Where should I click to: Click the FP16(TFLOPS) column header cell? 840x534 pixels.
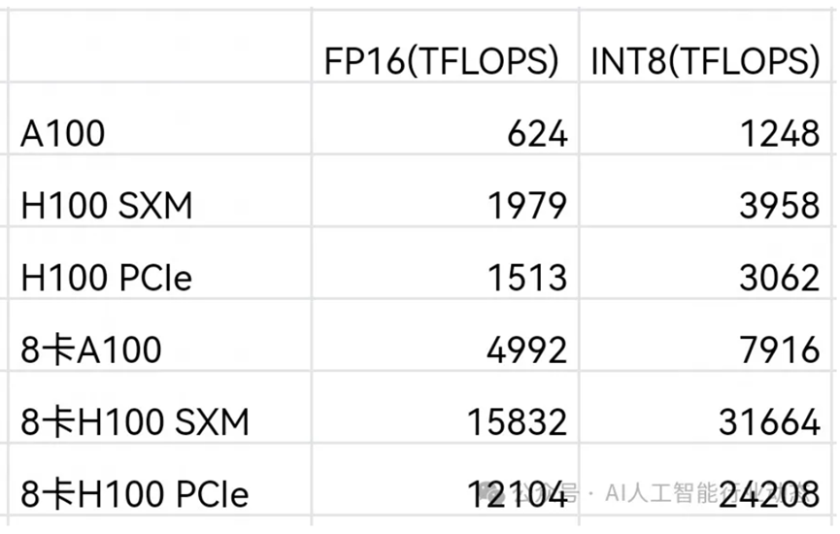[442, 61]
